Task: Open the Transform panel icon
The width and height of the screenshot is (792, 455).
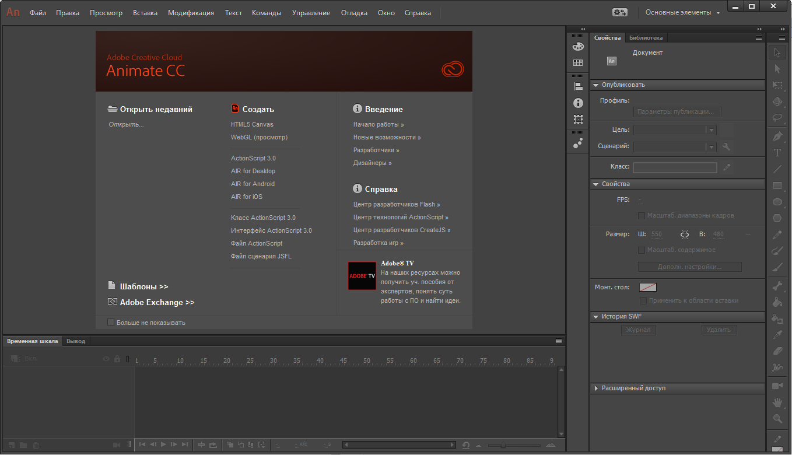Action: [x=578, y=119]
